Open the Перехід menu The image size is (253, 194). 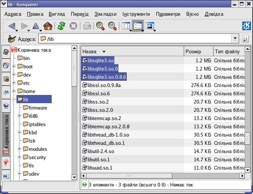coord(80,14)
